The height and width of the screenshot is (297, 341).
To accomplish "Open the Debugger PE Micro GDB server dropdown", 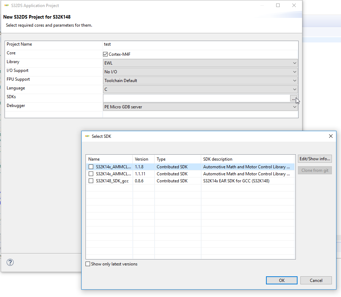I will pyautogui.click(x=200, y=107).
